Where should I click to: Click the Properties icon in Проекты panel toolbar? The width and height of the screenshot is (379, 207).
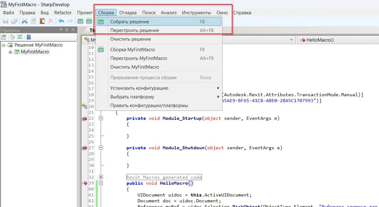point(4,37)
